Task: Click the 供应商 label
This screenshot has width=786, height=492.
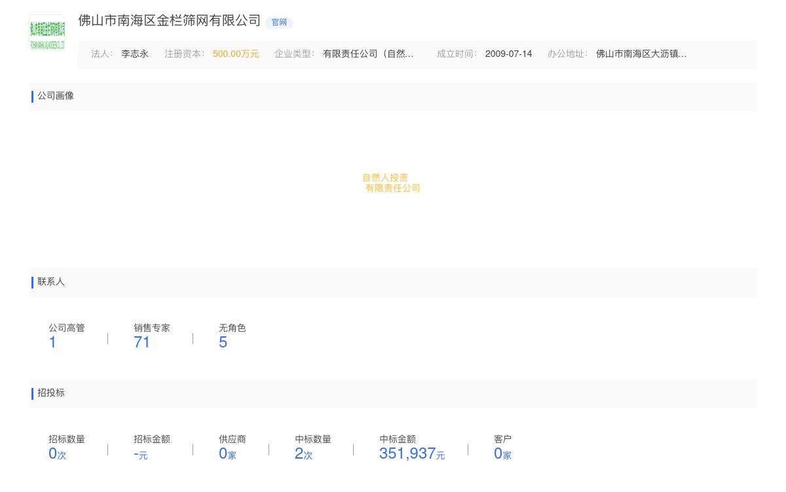Action: 233,440
